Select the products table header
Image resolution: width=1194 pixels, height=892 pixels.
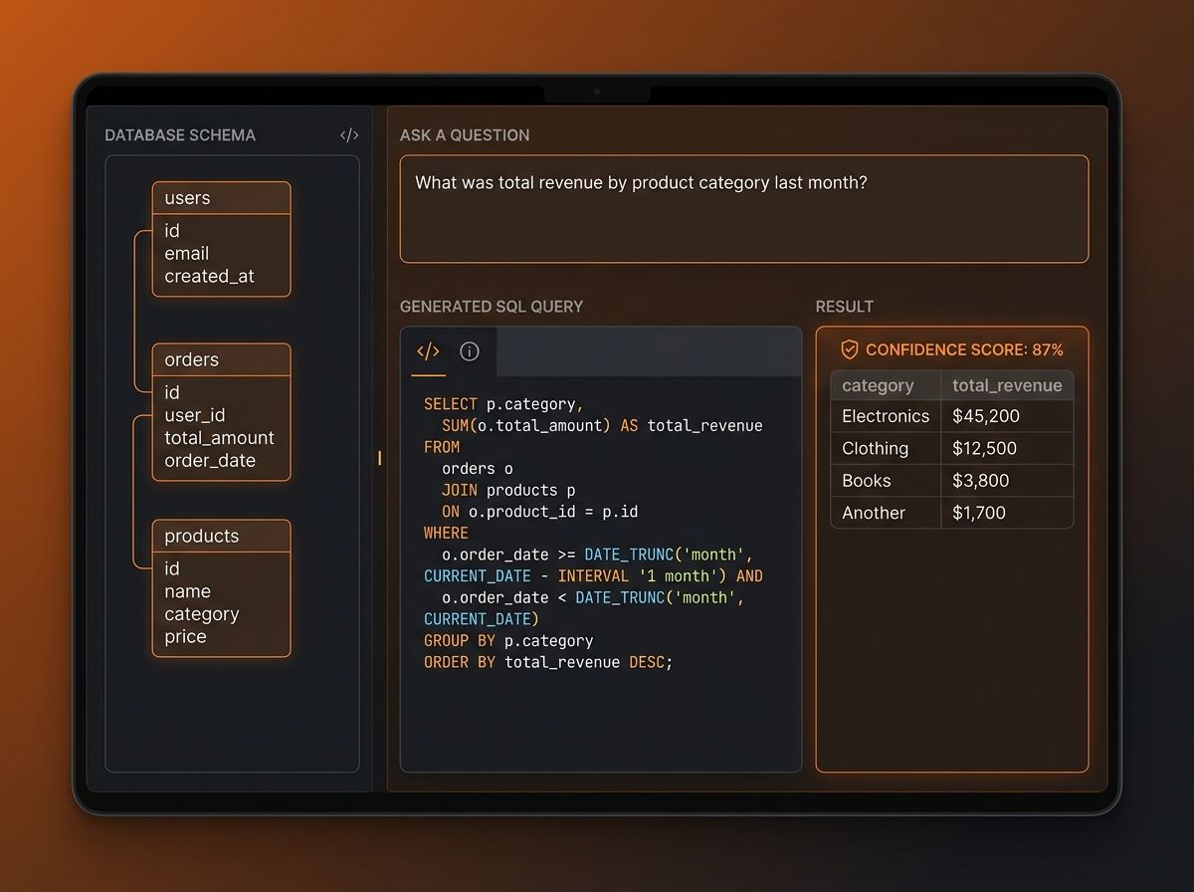tap(222, 536)
